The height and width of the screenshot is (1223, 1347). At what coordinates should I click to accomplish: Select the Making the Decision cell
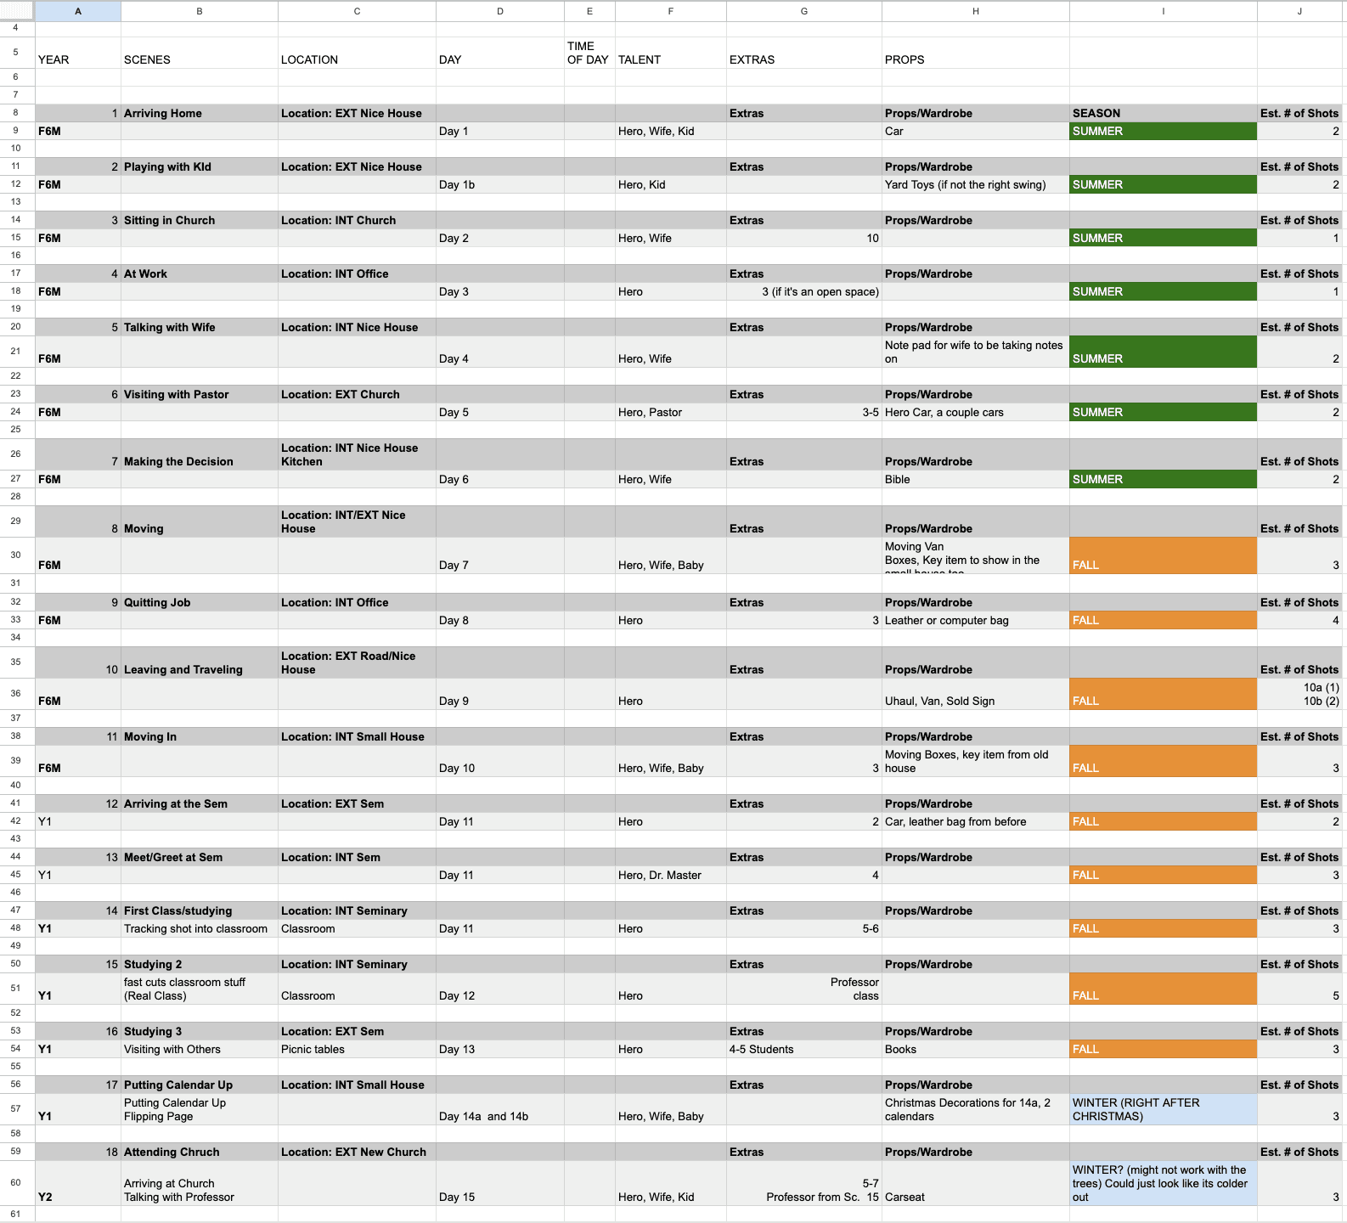point(200,454)
